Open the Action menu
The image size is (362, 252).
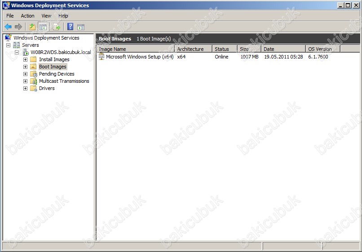pos(27,16)
